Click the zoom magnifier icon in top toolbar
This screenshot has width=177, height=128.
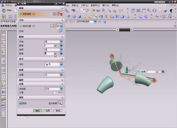click(x=149, y=11)
